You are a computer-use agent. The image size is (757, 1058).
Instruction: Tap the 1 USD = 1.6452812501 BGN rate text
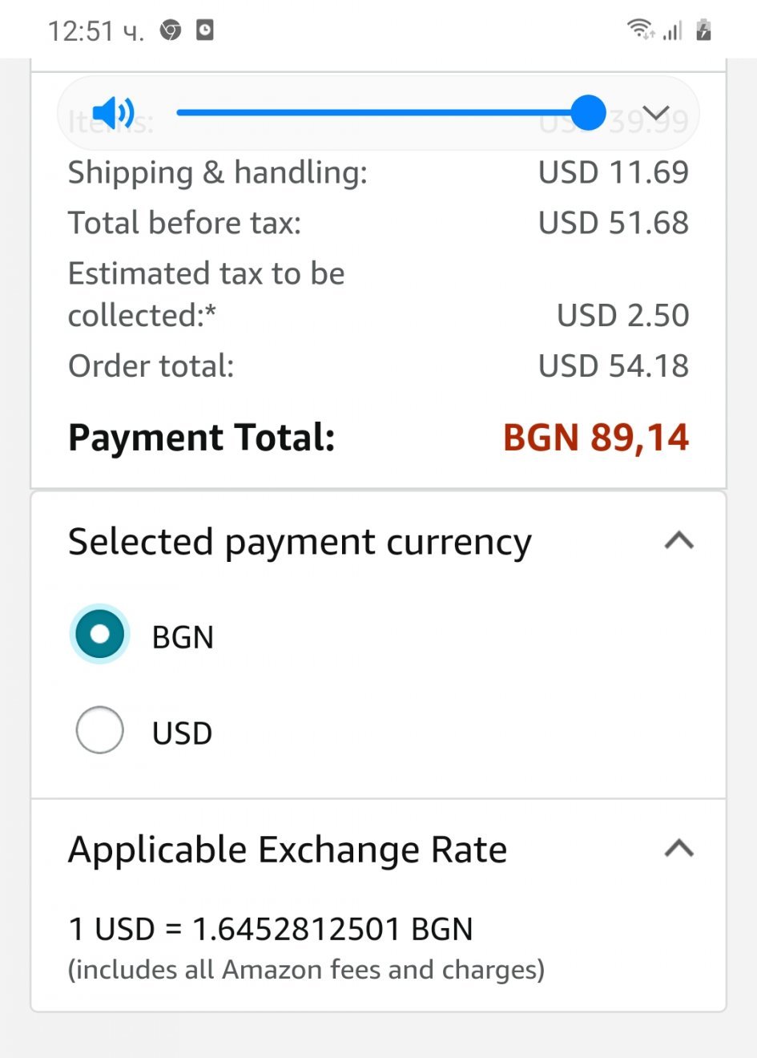pos(271,929)
